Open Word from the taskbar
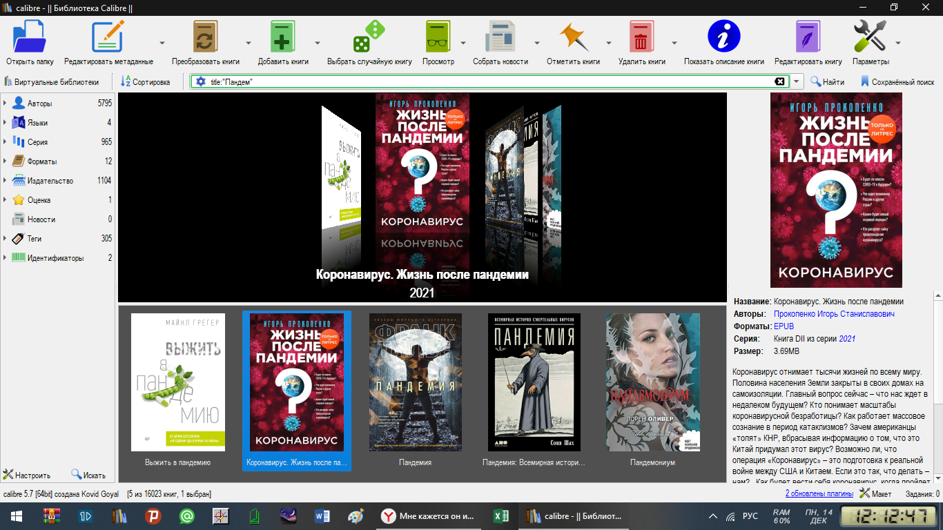 point(322,516)
